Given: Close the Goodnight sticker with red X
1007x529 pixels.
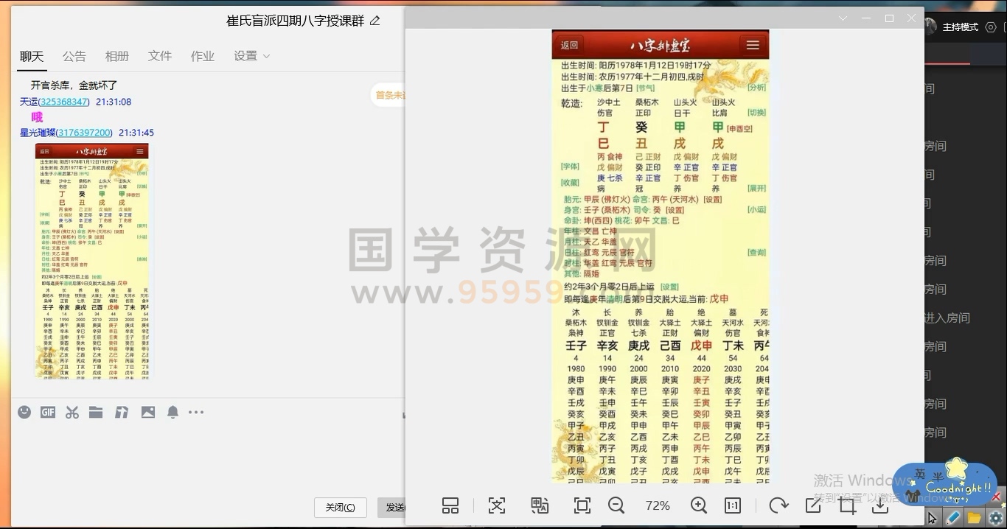Looking at the screenshot, I should (997, 497).
